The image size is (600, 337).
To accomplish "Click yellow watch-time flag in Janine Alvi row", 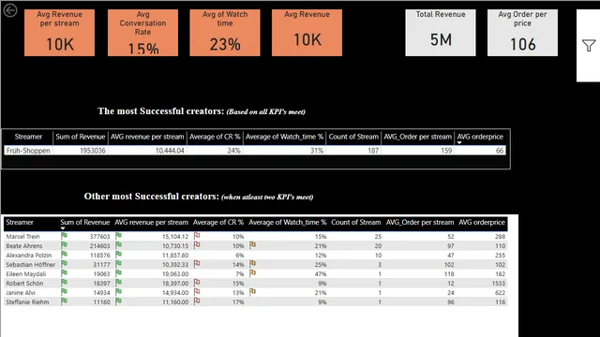I will click(x=252, y=292).
